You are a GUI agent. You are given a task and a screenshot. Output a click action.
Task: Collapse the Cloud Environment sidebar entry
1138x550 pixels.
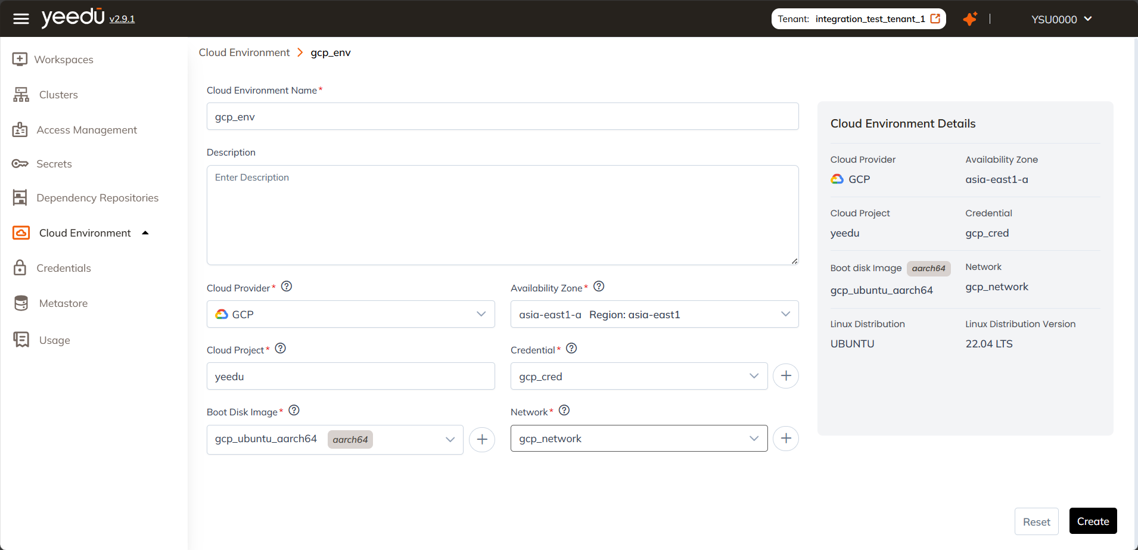pyautogui.click(x=145, y=232)
